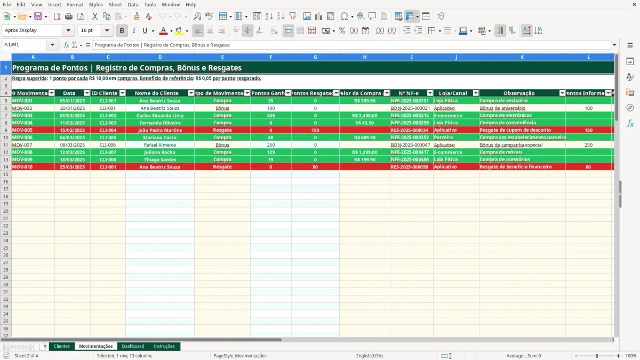The image size is (640, 360).
Task: Sort descending Z to A
Action: tap(281, 17)
